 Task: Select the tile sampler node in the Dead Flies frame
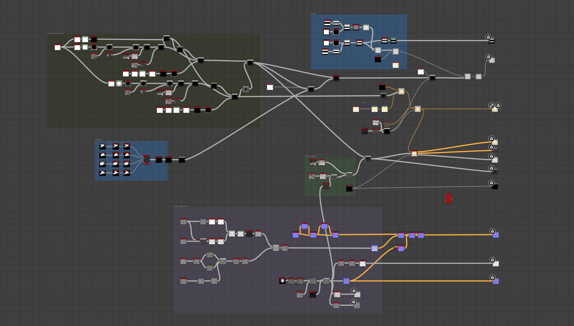pyautogui.click(x=146, y=159)
